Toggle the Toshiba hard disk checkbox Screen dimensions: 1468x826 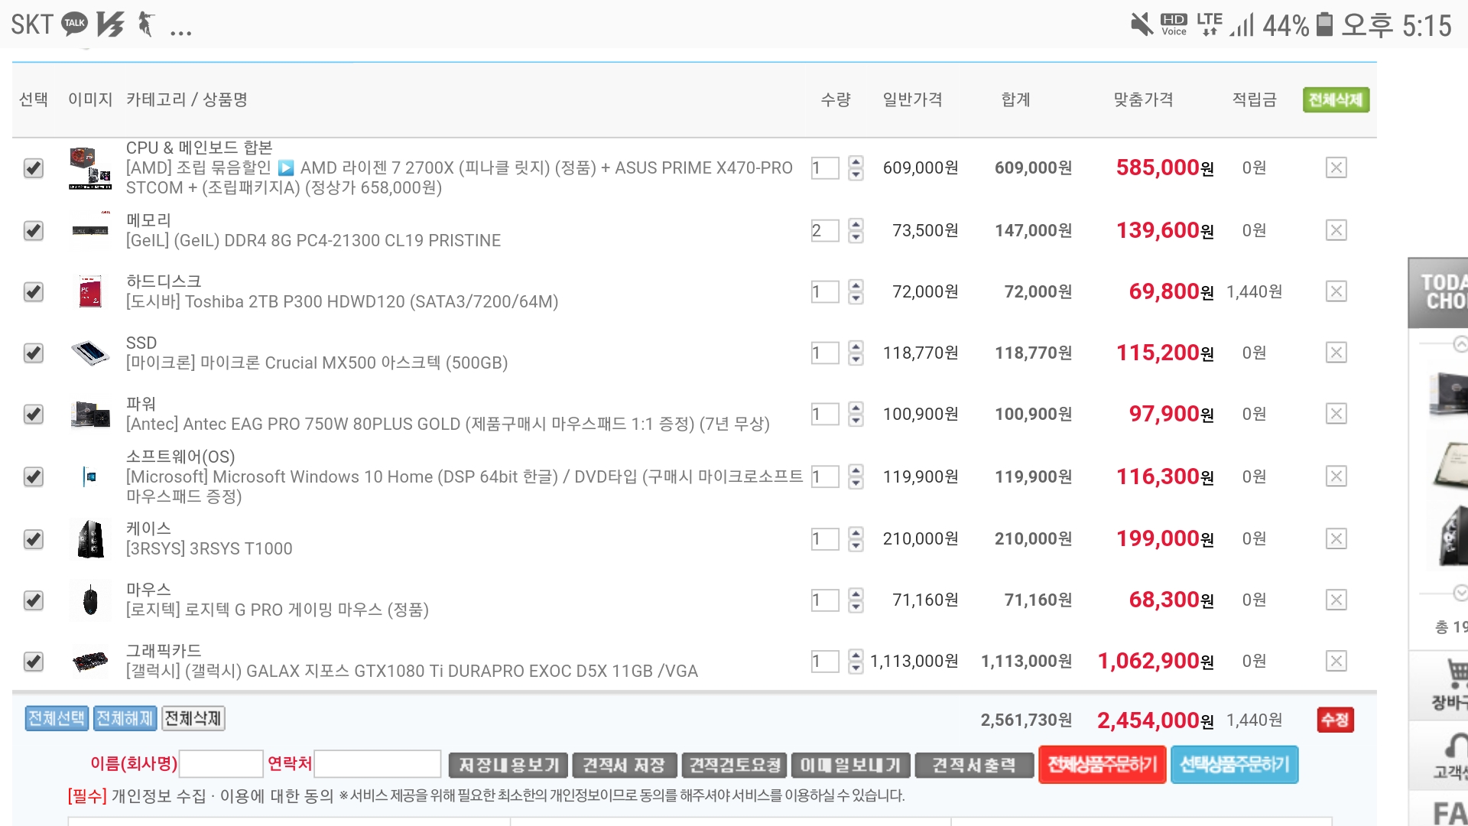click(33, 291)
